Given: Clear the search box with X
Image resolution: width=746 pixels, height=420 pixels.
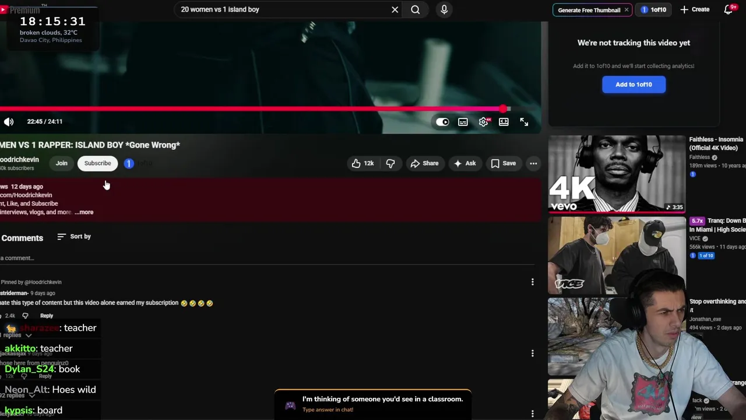Looking at the screenshot, I should (x=395, y=9).
